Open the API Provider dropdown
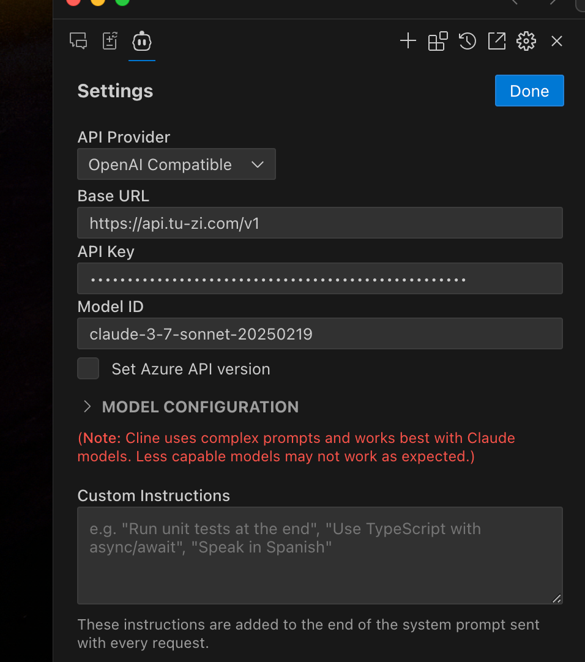This screenshot has width=585, height=662. [177, 164]
